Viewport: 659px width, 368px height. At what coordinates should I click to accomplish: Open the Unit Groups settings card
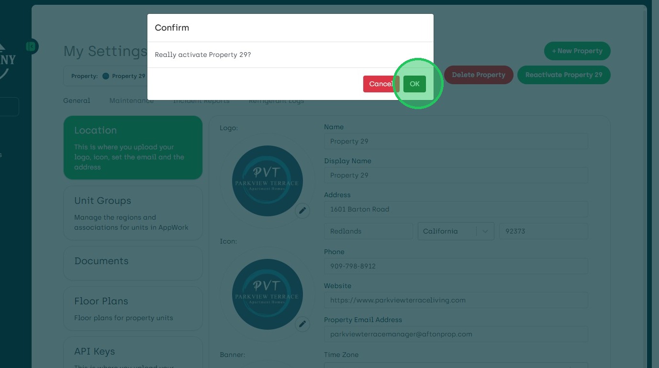(x=133, y=213)
